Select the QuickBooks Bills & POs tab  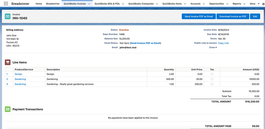(x=107, y=4)
